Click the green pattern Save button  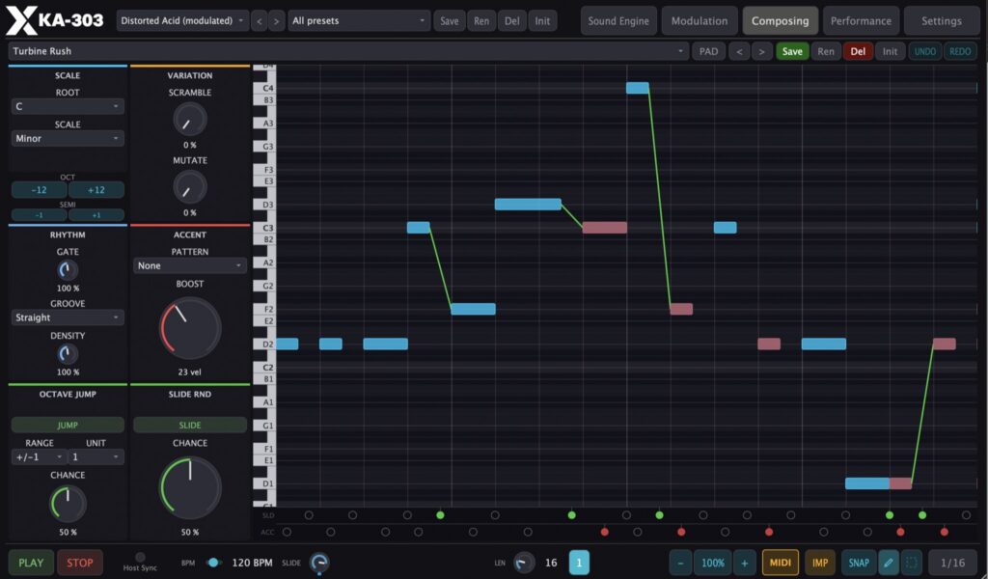pos(792,51)
